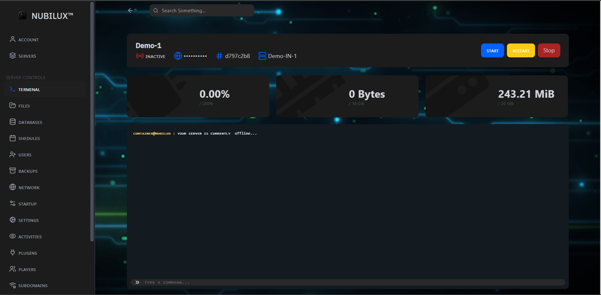Go to Databases page

(30, 122)
